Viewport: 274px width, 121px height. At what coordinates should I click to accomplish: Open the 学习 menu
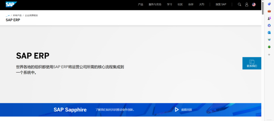pyautogui.click(x=169, y=5)
